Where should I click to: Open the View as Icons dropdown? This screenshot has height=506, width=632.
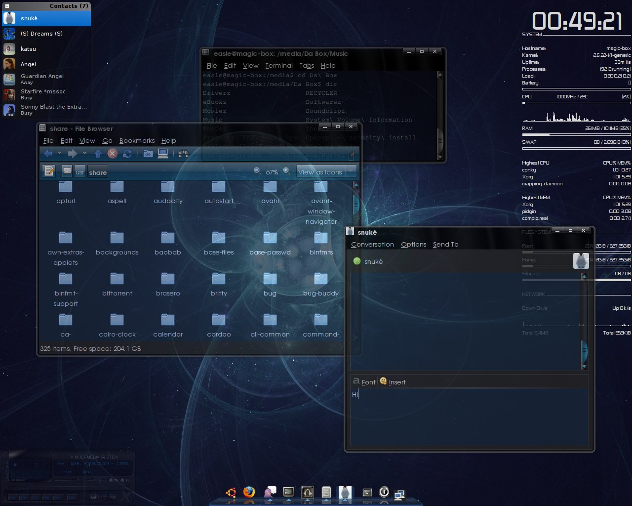326,171
